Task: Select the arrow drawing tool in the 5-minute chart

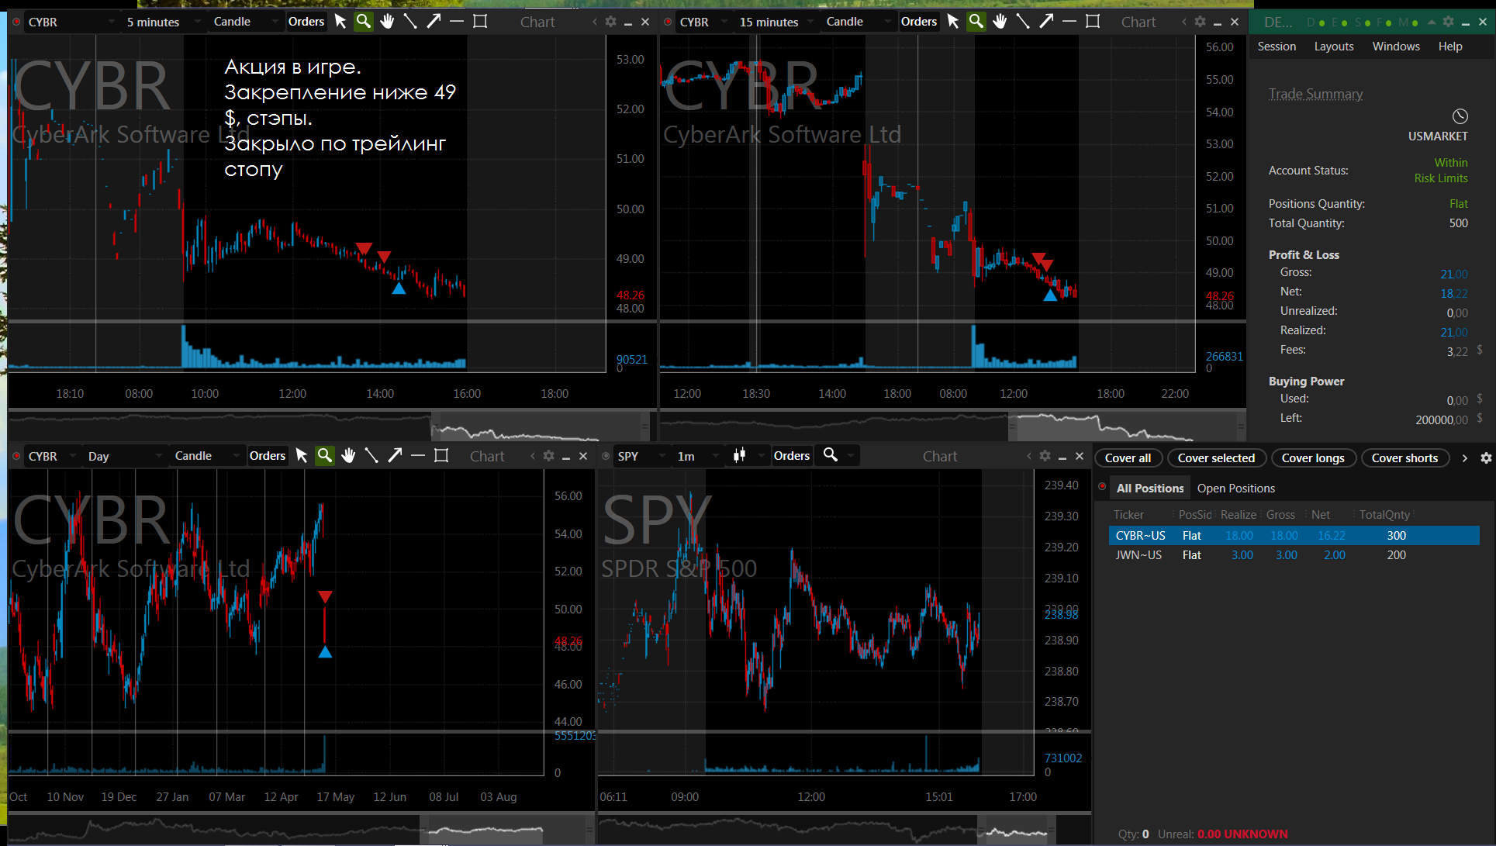Action: (x=434, y=22)
